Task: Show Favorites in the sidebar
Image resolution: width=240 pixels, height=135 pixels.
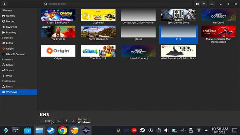Action: pos(19,27)
